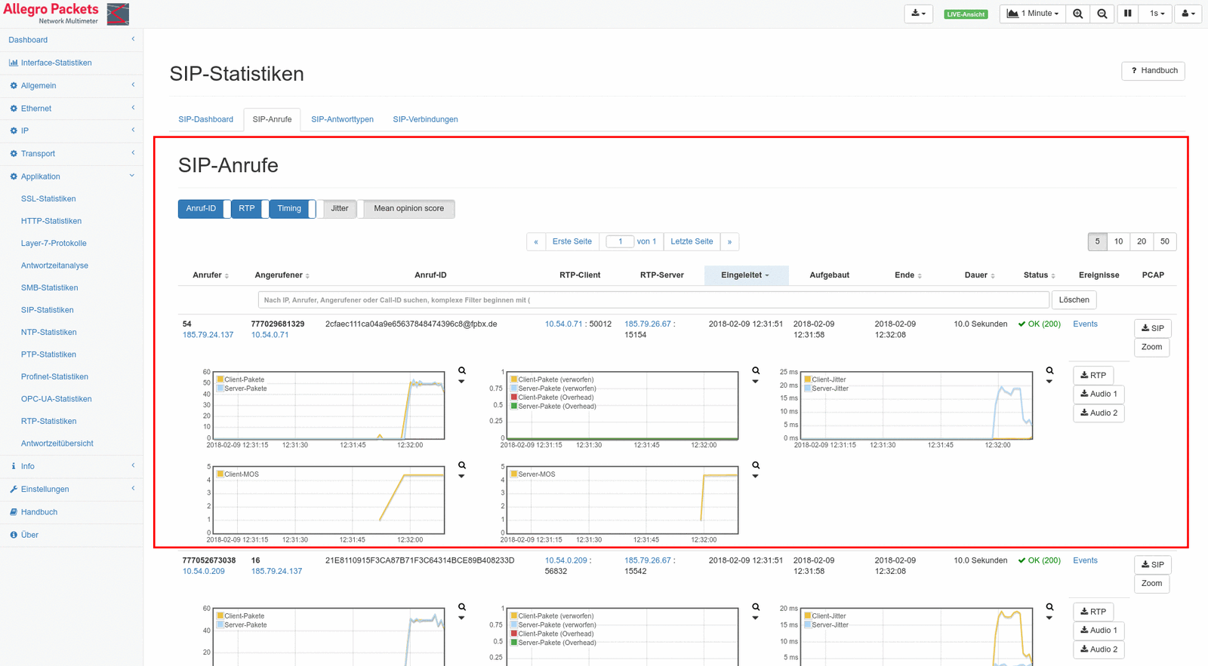Open the Events link of first call

pyautogui.click(x=1085, y=324)
